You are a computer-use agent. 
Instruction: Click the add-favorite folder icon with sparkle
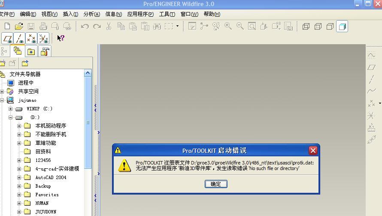coord(25,64)
